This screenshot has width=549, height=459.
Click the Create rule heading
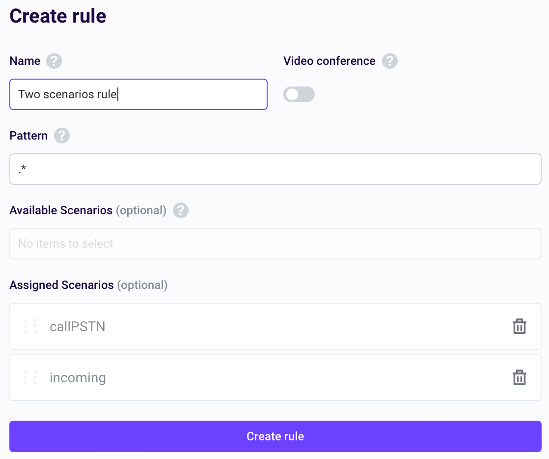(57, 16)
